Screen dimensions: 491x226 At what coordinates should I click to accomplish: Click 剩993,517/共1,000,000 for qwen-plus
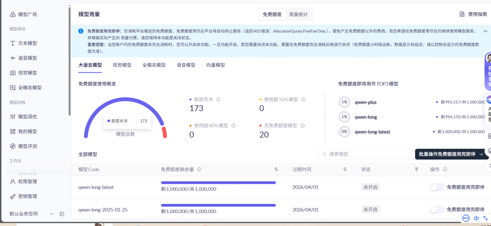coord(463,102)
